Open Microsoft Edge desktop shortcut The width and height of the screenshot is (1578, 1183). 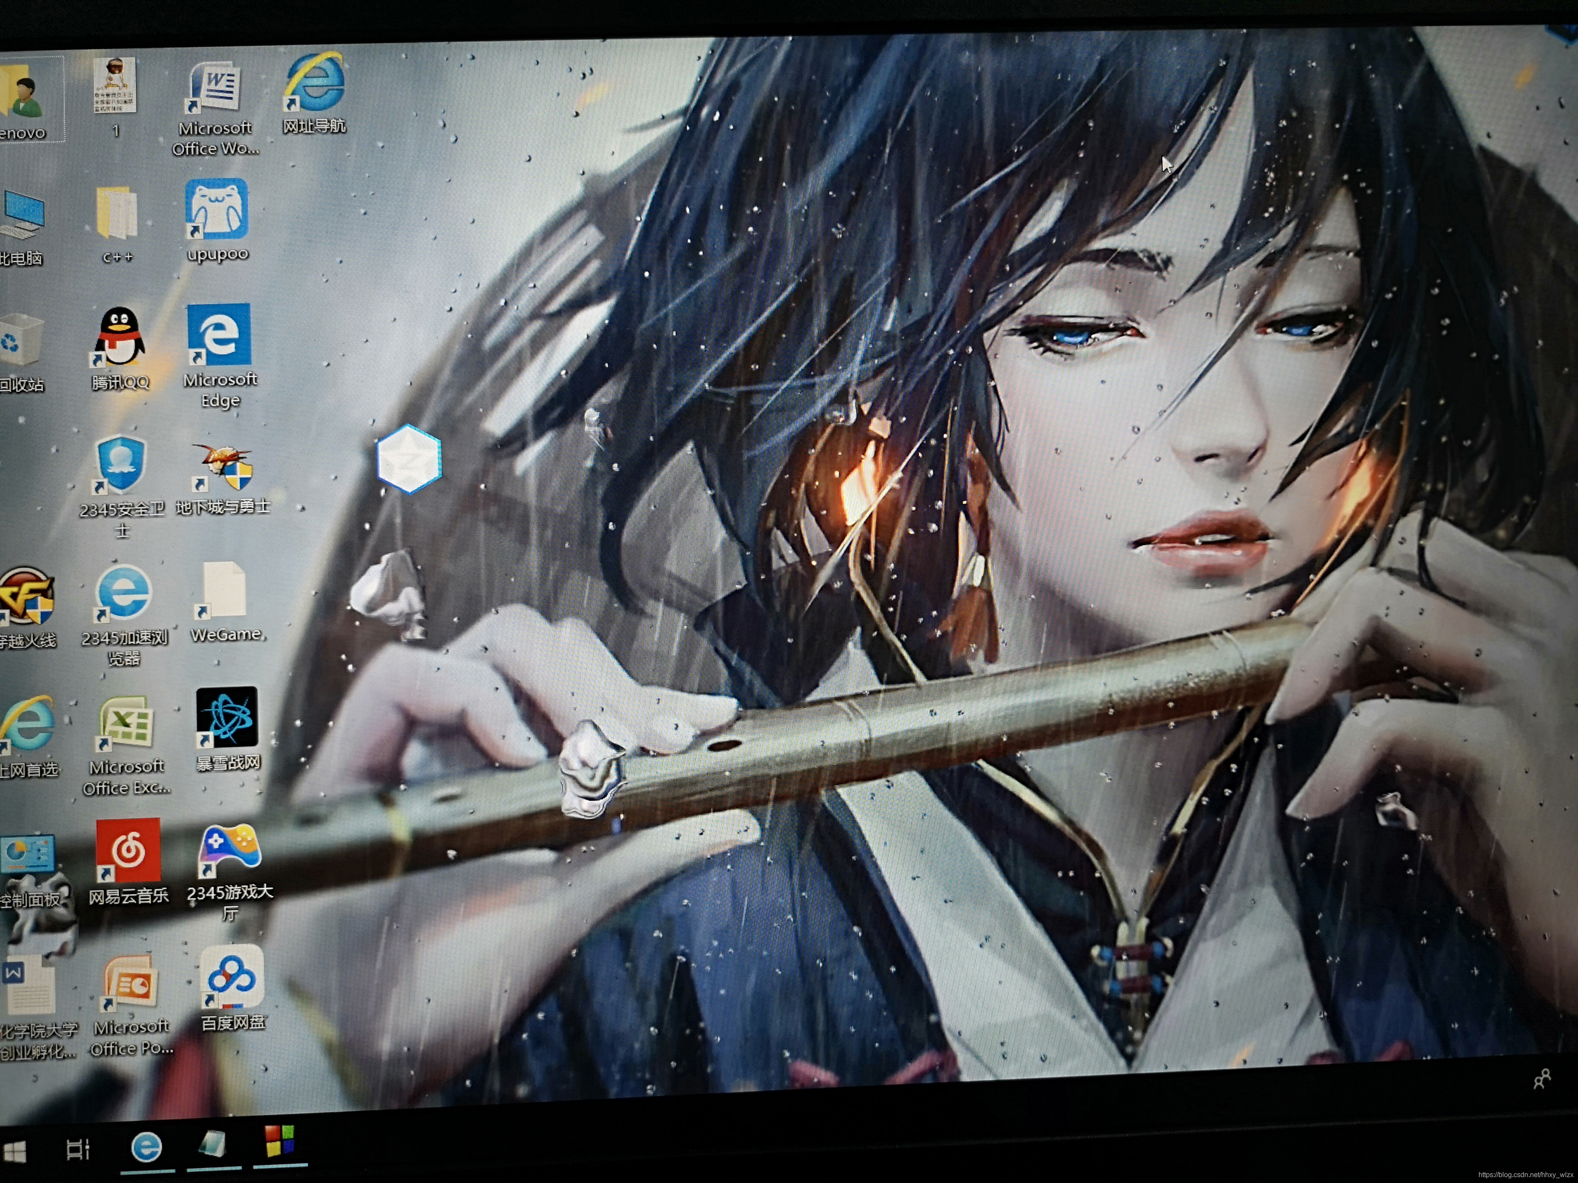click(219, 334)
